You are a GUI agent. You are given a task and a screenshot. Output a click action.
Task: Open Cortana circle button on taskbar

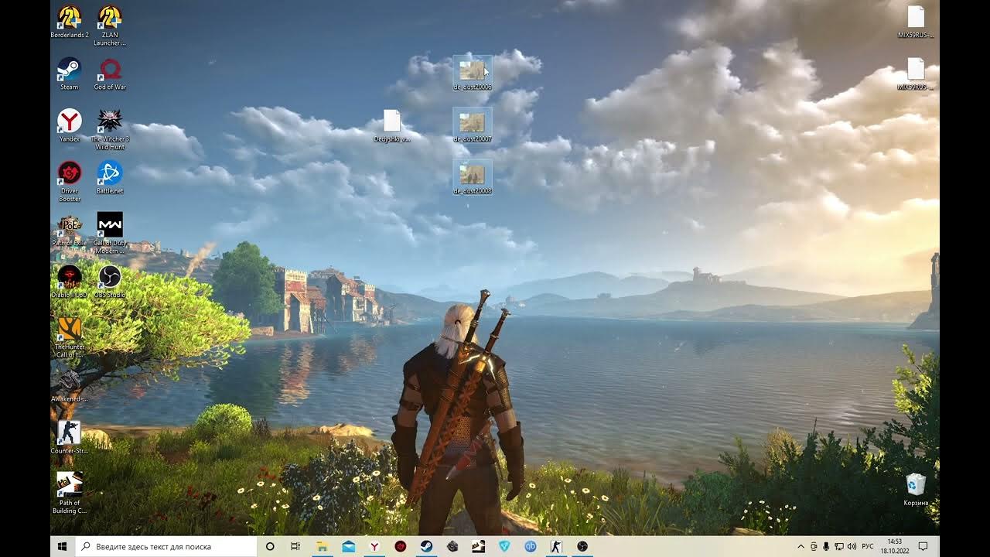pyautogui.click(x=270, y=546)
